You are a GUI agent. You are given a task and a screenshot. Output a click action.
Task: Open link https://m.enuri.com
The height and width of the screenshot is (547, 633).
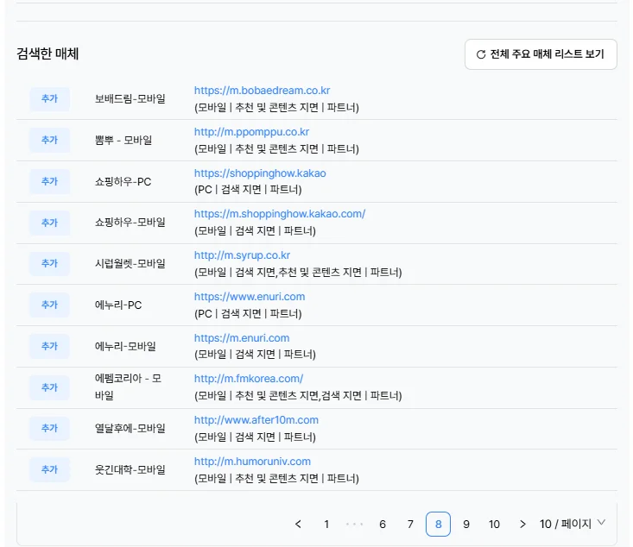(x=242, y=338)
